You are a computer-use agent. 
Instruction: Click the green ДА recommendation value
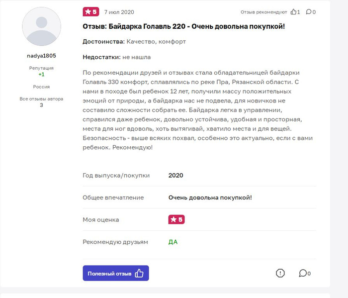pyautogui.click(x=173, y=242)
